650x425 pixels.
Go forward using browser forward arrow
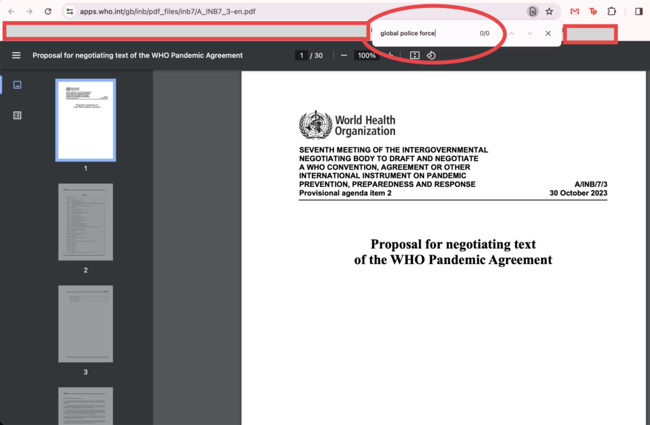tap(30, 12)
